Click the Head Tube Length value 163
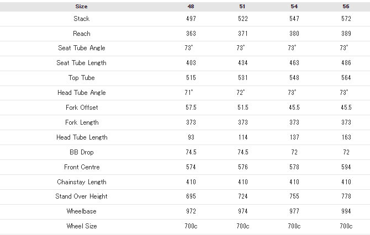This screenshot has height=235, width=370. [346, 137]
